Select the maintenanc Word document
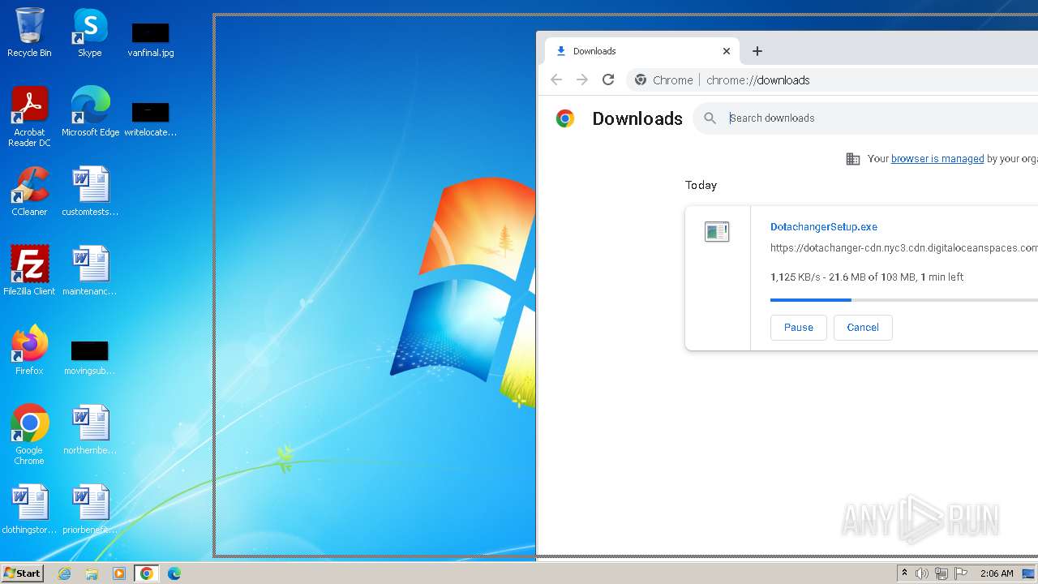This screenshot has width=1038, height=584. [90, 272]
